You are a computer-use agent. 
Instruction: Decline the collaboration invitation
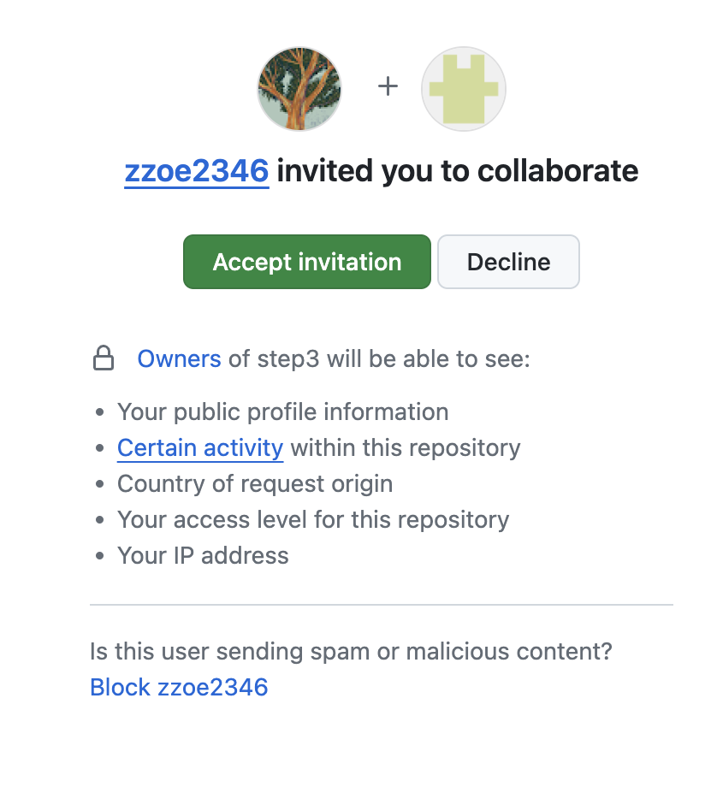click(x=508, y=262)
